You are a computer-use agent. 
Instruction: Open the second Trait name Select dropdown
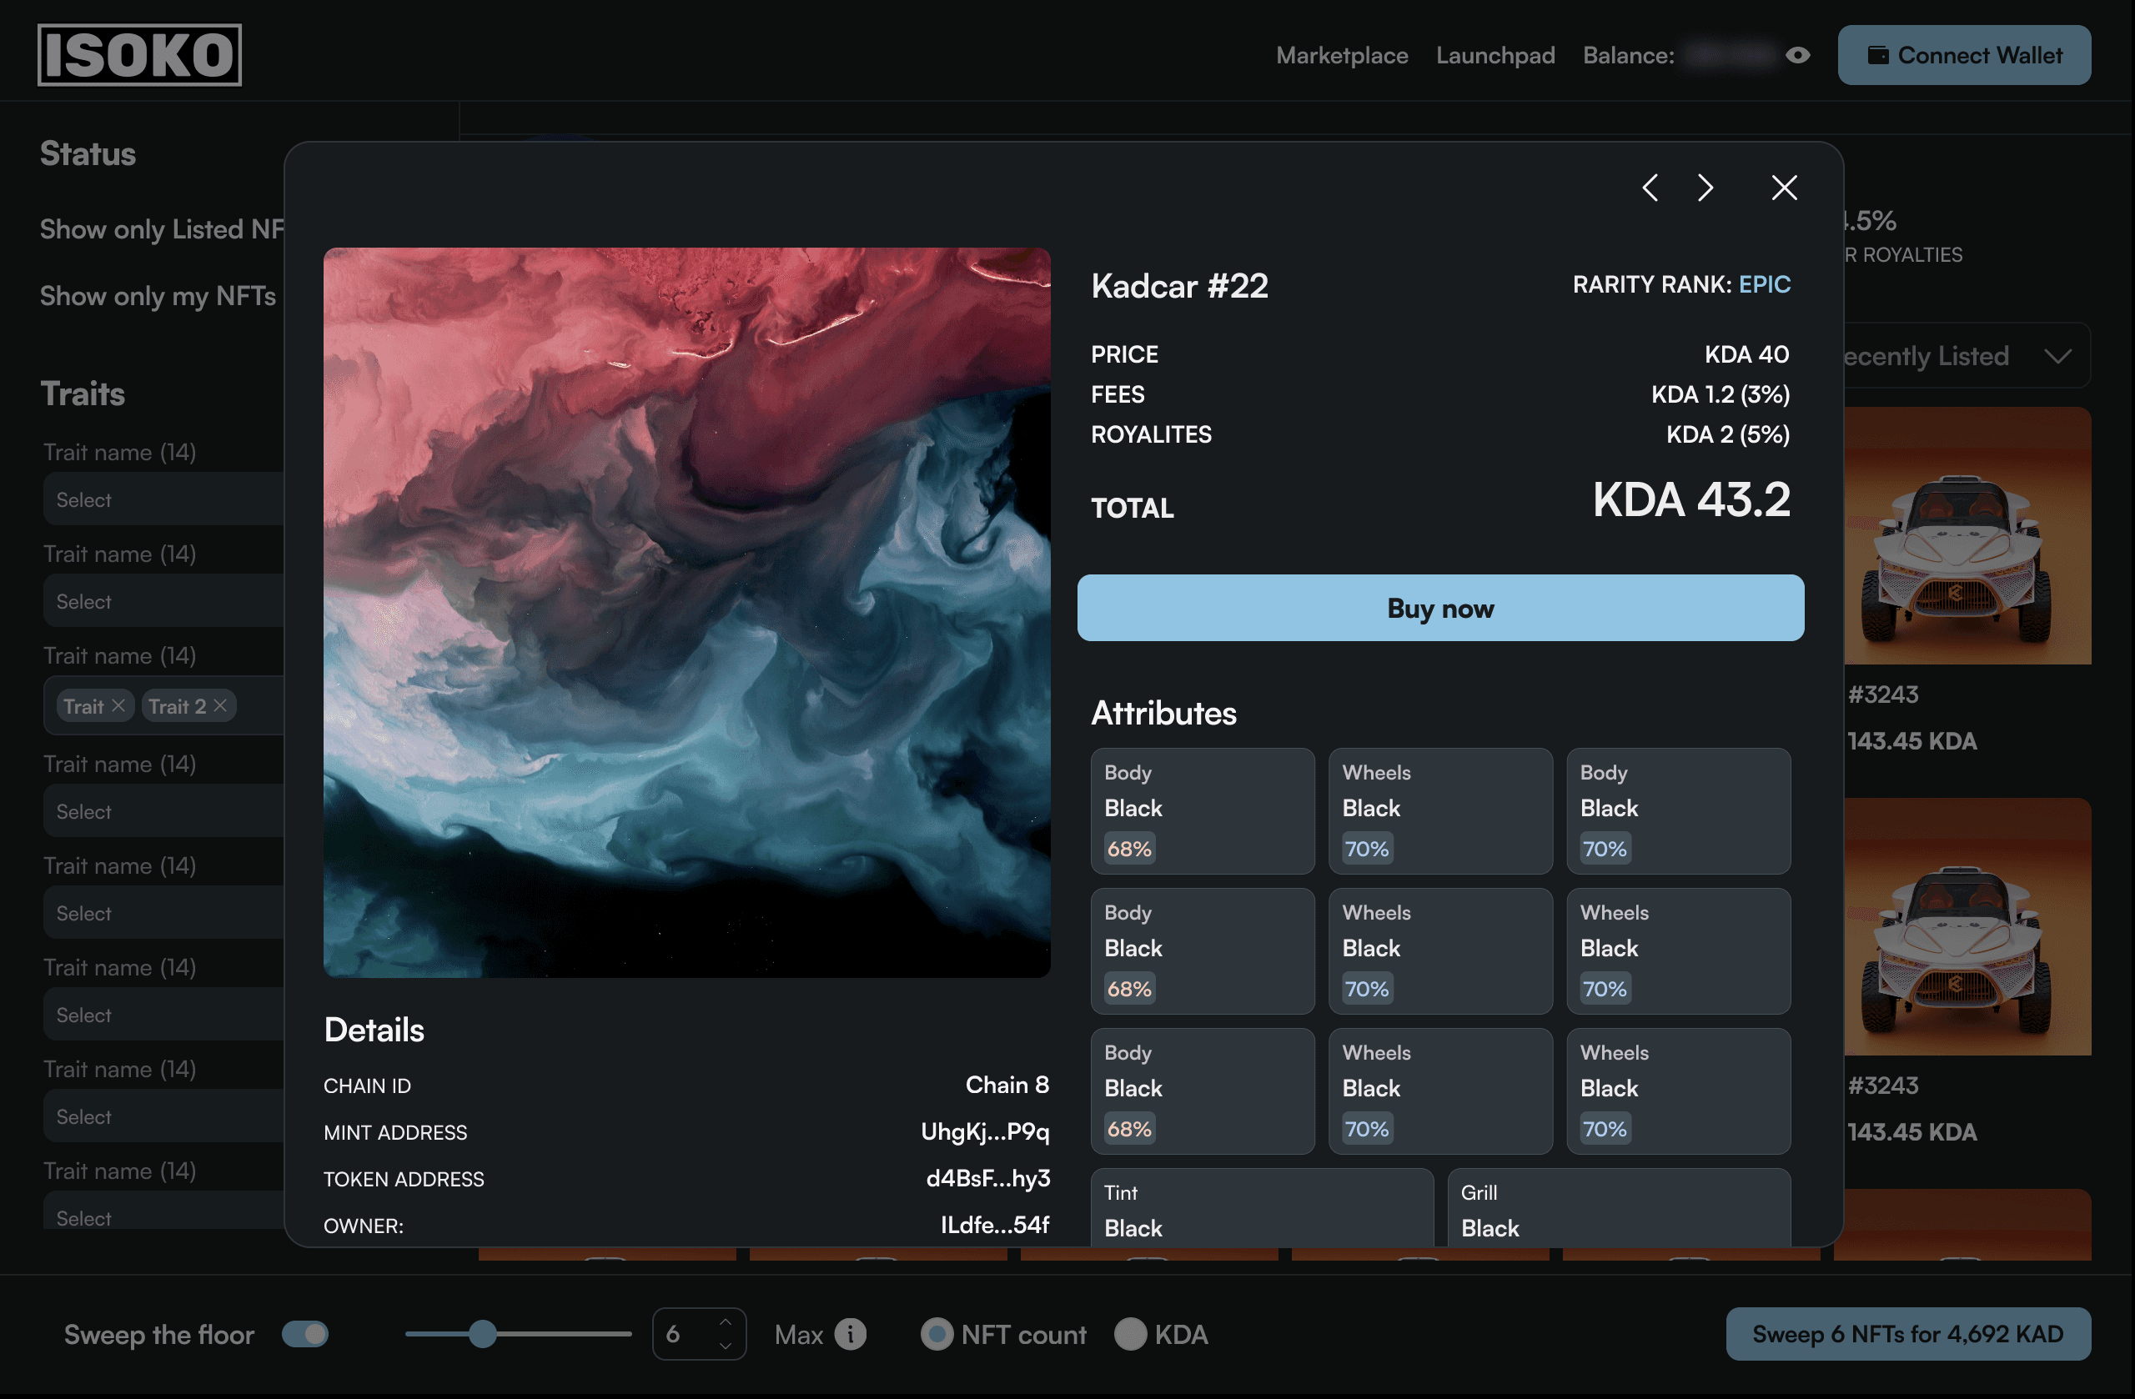(163, 602)
